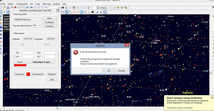Click the crosshair target icon
Screen dimensions: 214x111
tap(122, 8)
